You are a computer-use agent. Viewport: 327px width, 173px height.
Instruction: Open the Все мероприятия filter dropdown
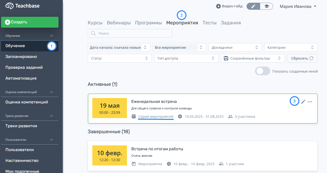[179, 47]
